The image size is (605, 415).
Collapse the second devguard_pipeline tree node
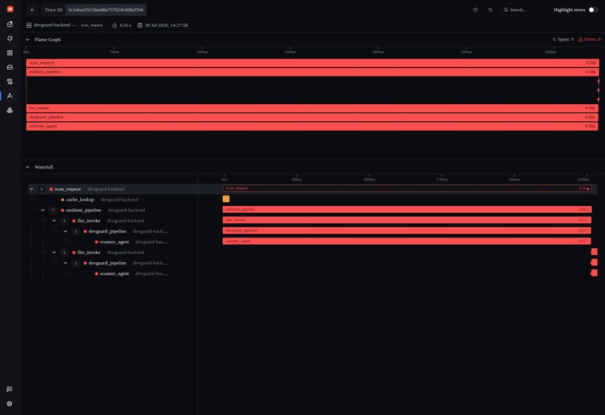pyautogui.click(x=65, y=263)
